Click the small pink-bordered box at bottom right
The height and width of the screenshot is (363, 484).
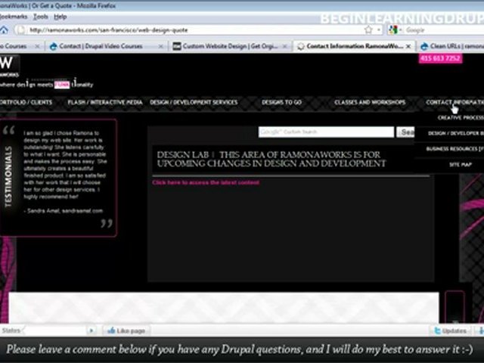(x=455, y=306)
